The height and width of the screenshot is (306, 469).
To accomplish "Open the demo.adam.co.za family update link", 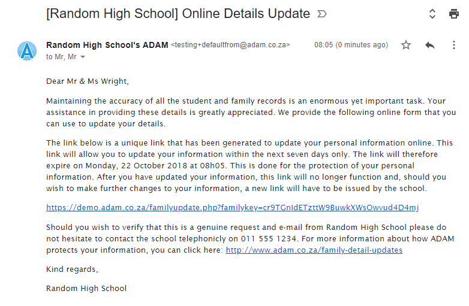I will pos(232,208).
